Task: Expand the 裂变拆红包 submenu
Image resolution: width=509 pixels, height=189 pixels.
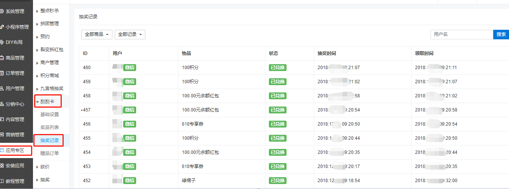Action: [51, 50]
